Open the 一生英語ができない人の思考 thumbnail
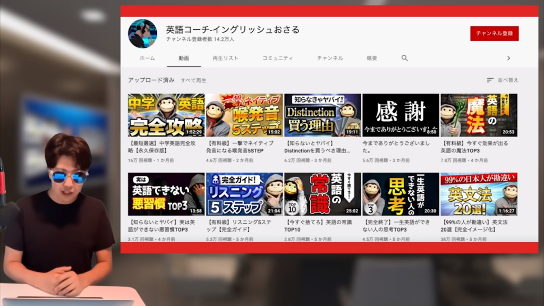Viewport: 544px width, 306px height. tap(401, 194)
